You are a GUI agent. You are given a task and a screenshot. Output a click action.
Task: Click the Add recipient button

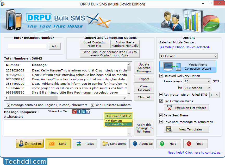(55, 46)
